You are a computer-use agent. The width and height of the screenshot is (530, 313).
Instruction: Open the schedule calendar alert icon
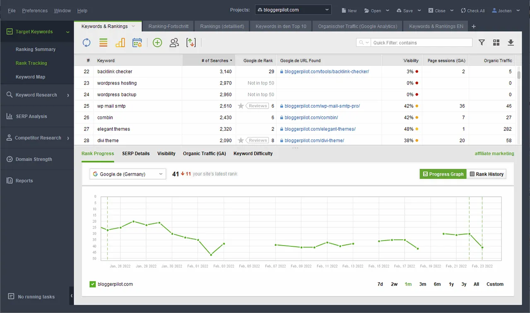(137, 42)
